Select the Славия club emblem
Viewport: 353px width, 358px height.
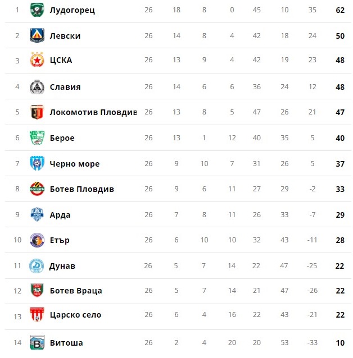click(37, 87)
